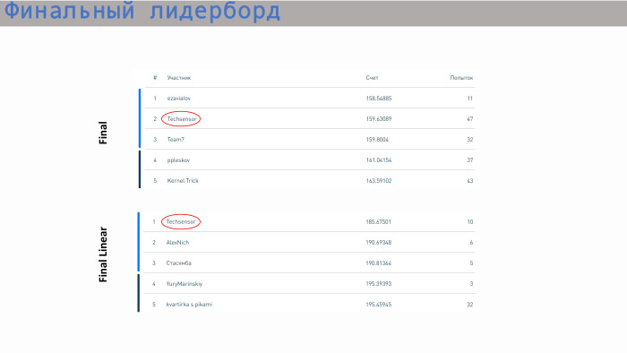The height and width of the screenshot is (353, 627).
Task: Select "Techsensor" in the Final table
Action: pos(182,119)
